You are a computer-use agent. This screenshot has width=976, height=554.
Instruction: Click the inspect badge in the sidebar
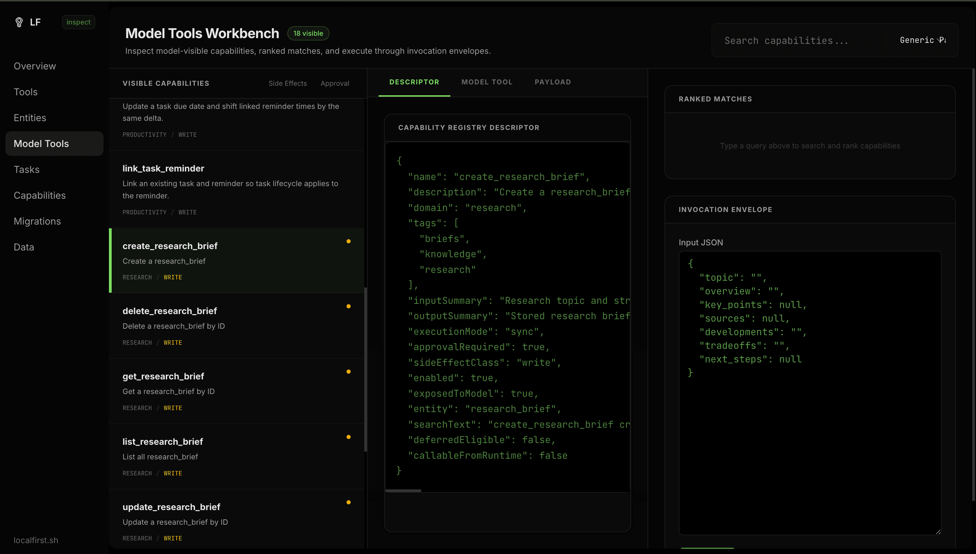point(78,22)
